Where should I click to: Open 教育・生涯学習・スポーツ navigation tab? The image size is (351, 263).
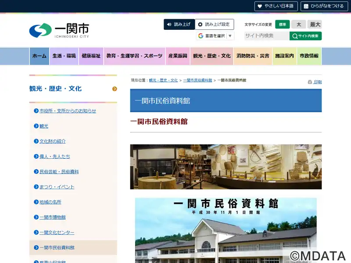[134, 56]
